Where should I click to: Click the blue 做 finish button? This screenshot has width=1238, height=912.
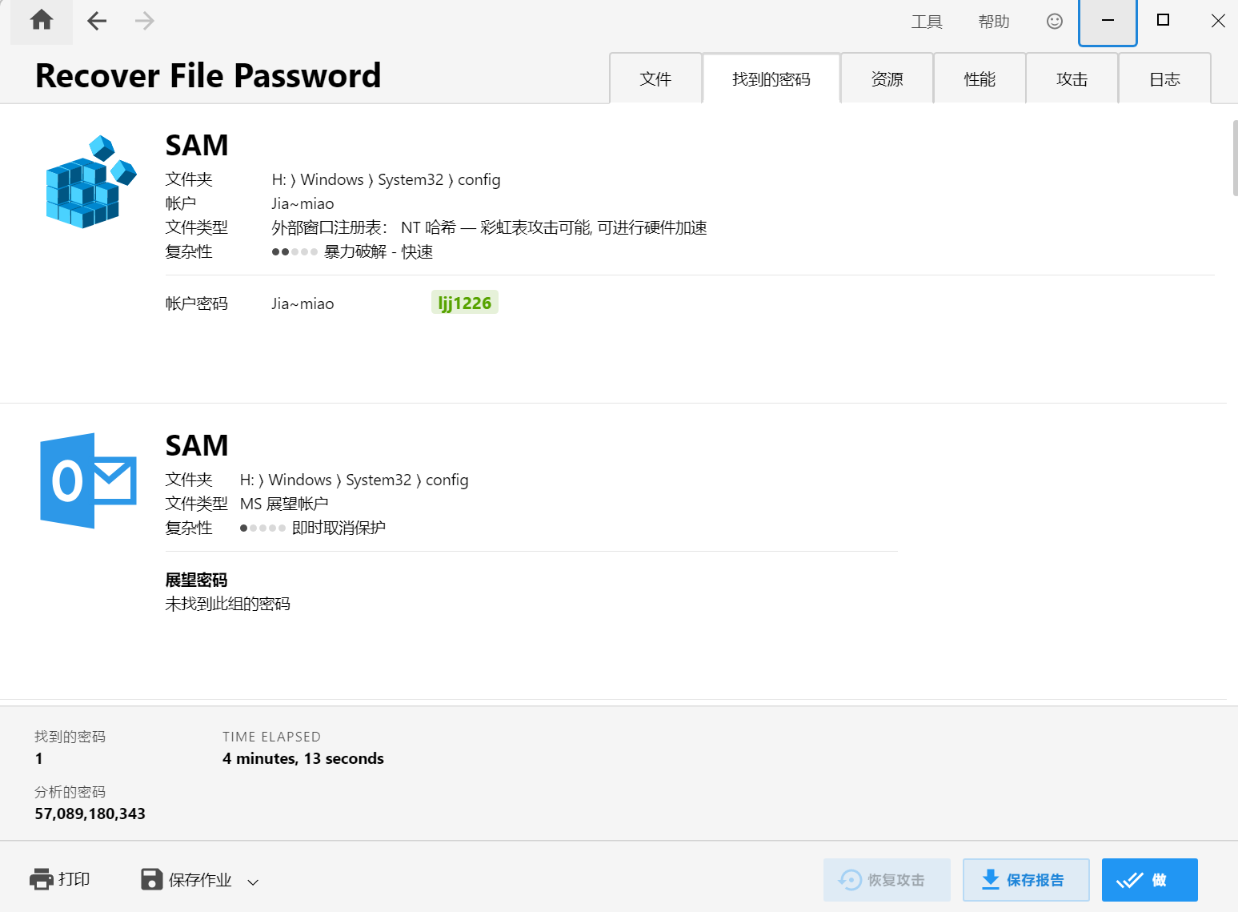(x=1150, y=880)
